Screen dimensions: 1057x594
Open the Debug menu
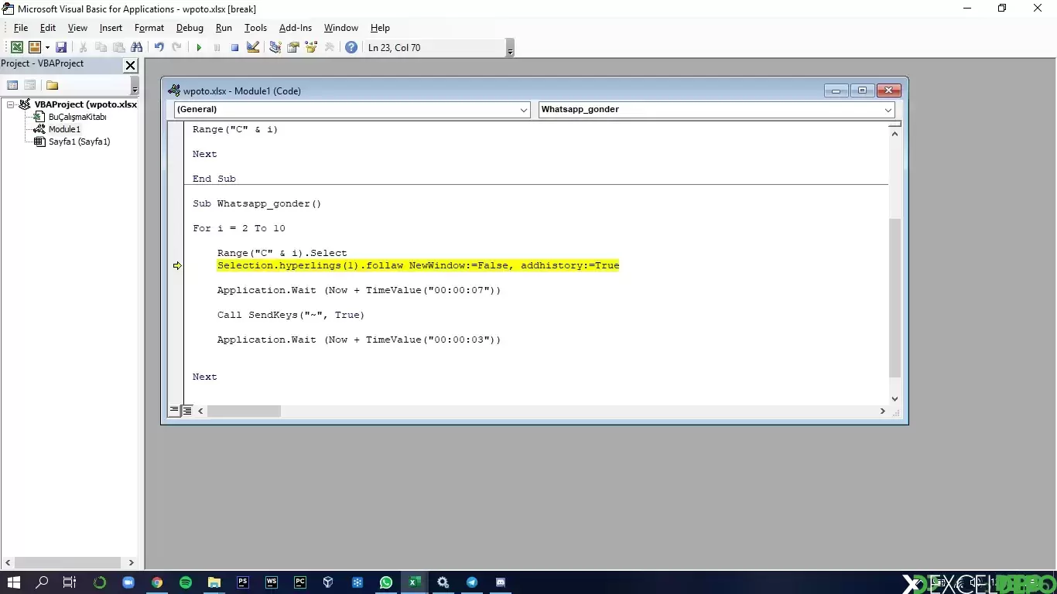[190, 28]
